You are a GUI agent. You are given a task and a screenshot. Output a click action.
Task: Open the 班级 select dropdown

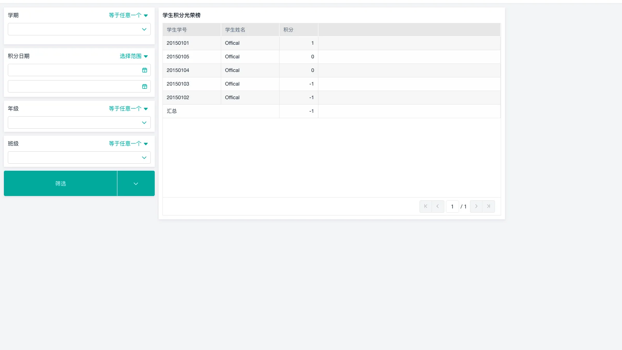pyautogui.click(x=79, y=158)
